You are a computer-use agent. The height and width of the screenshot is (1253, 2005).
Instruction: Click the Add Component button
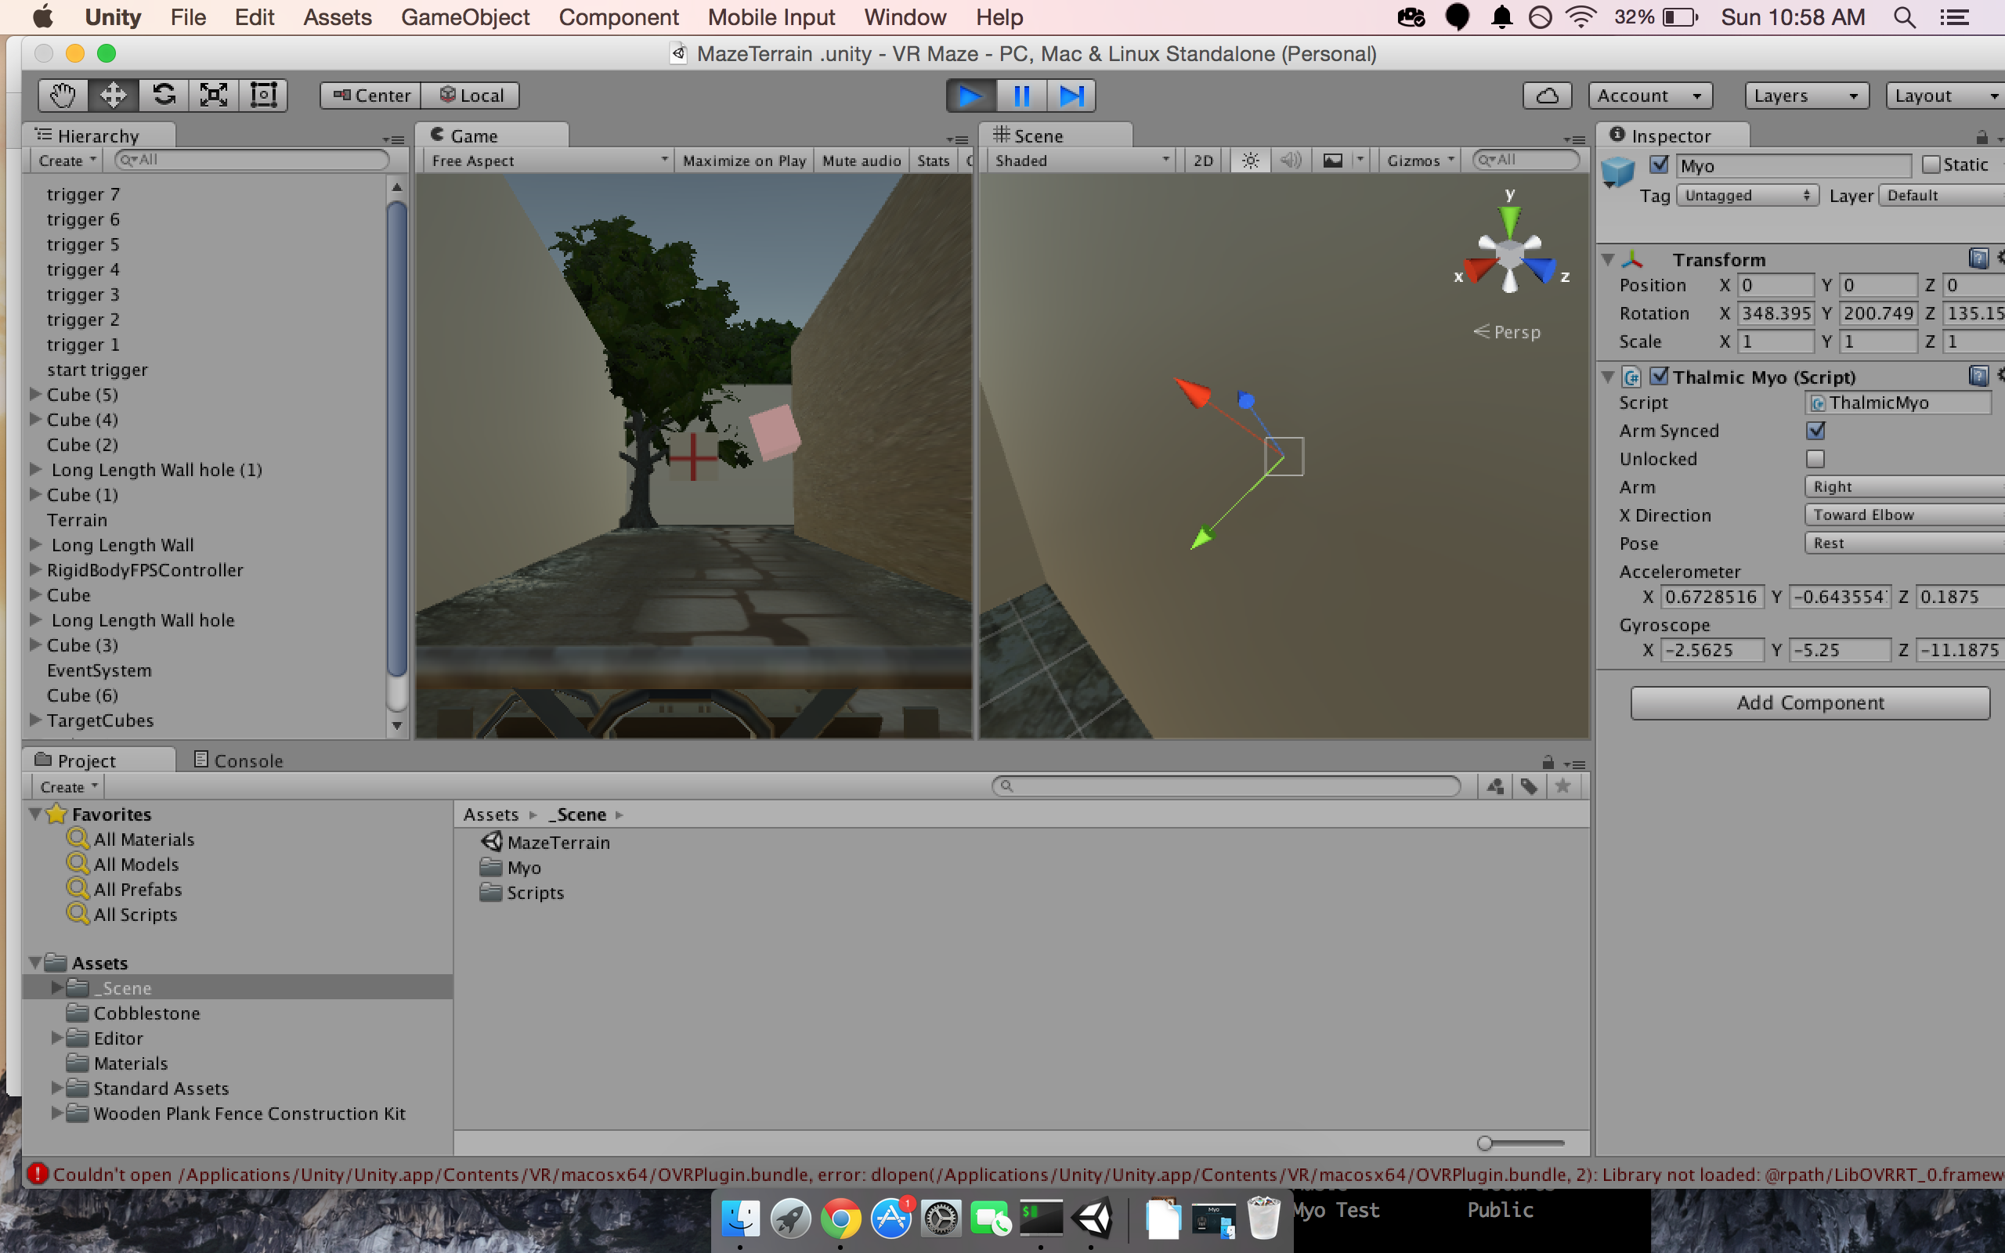click(x=1809, y=702)
